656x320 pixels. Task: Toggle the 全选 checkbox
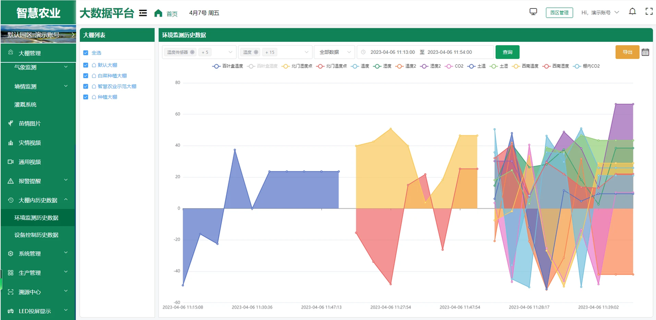click(86, 53)
